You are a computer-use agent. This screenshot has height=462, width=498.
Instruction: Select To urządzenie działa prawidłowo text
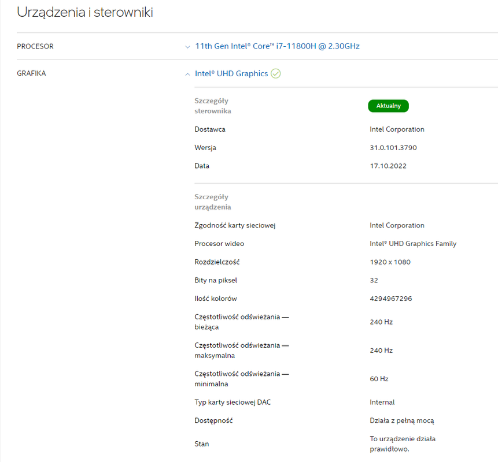[403, 444]
